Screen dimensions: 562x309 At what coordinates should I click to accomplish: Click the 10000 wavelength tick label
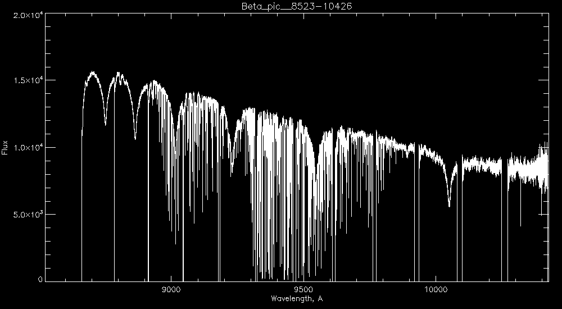[x=436, y=290]
